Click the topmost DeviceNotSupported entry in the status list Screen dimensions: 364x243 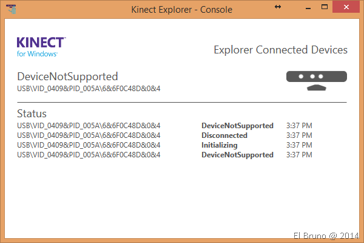pyautogui.click(x=237, y=126)
